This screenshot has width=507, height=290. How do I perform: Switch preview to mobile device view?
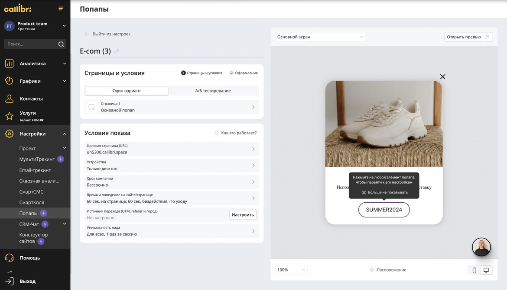click(474, 270)
